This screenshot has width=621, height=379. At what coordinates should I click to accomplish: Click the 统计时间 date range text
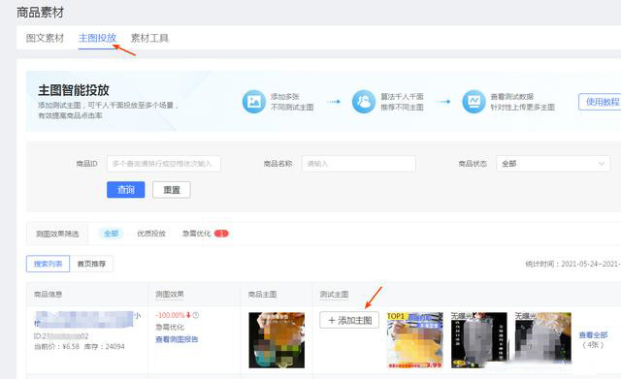(573, 264)
